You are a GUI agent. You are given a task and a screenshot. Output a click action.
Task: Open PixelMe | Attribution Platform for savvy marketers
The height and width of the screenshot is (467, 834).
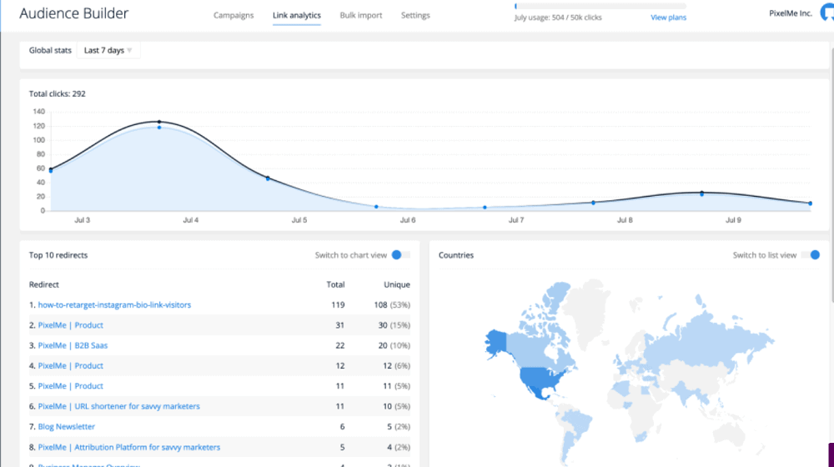coord(128,447)
